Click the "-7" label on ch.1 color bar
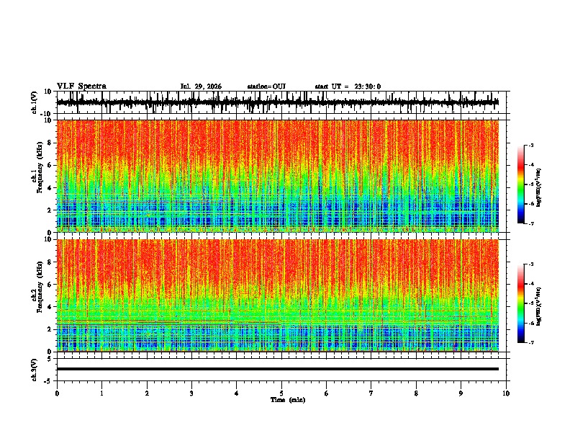Viewport: 570px width, 441px height. (x=530, y=223)
